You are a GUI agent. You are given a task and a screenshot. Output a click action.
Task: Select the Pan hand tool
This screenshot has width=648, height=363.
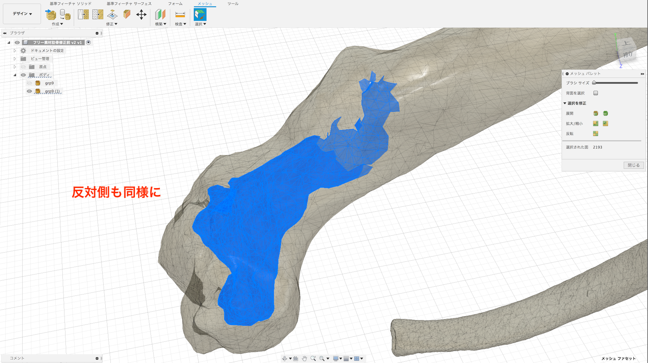point(304,359)
